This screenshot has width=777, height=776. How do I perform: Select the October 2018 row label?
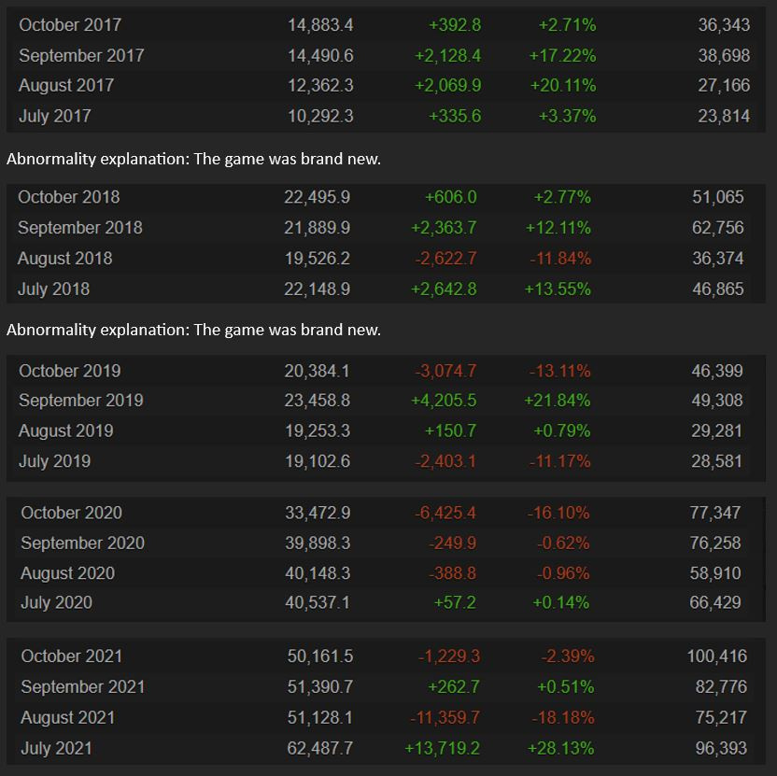pos(69,197)
